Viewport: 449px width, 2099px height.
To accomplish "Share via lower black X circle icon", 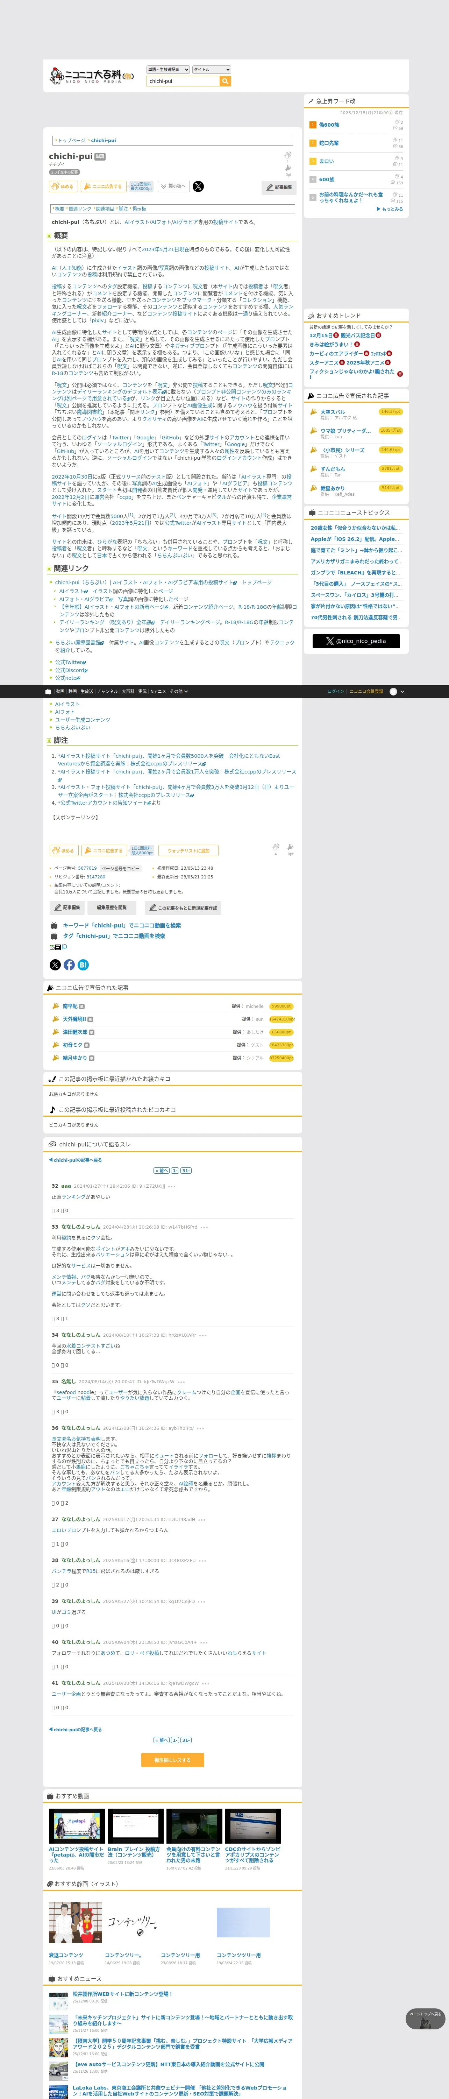I will (x=55, y=965).
